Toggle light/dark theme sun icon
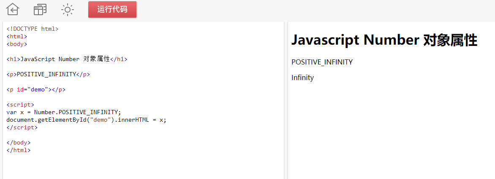The width and height of the screenshot is (495, 179). pos(67,10)
